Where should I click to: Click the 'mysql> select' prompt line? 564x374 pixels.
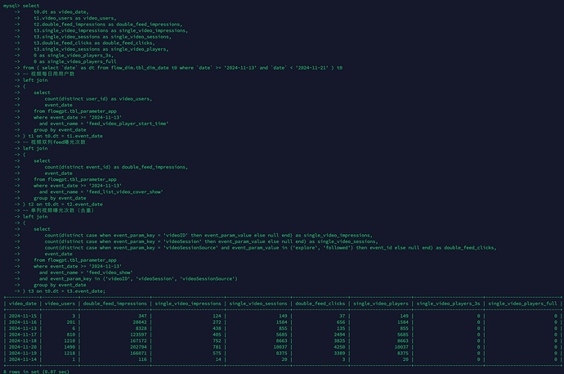pyautogui.click(x=21, y=6)
